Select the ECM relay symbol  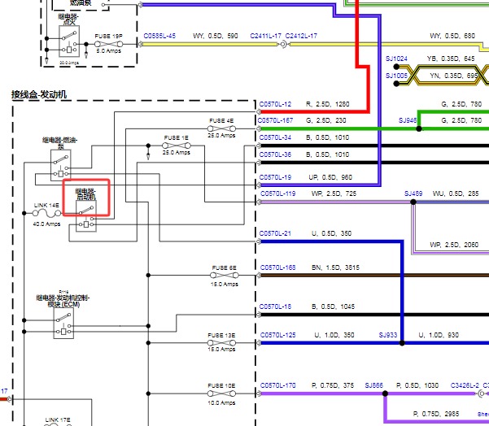click(x=63, y=323)
